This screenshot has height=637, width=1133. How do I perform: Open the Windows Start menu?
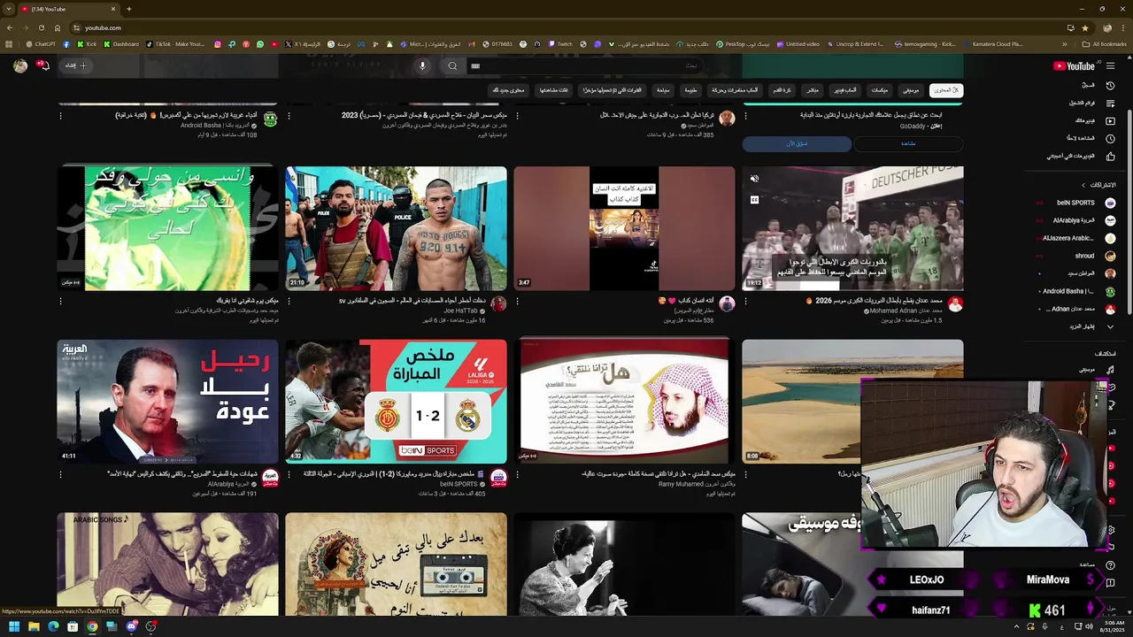pyautogui.click(x=14, y=626)
